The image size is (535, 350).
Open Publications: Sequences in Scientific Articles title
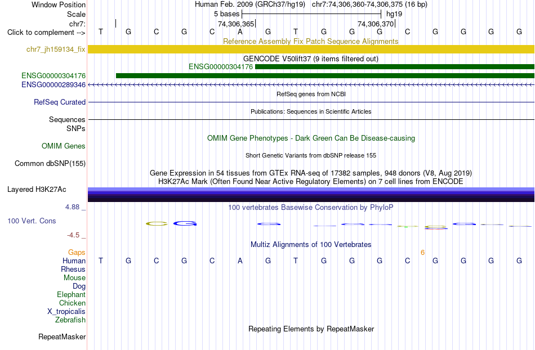pos(311,111)
